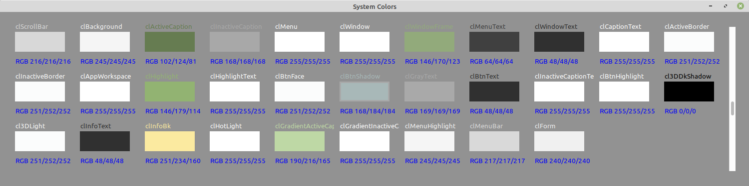Click the clHighlight green swatch
The width and height of the screenshot is (749, 186).
[170, 92]
